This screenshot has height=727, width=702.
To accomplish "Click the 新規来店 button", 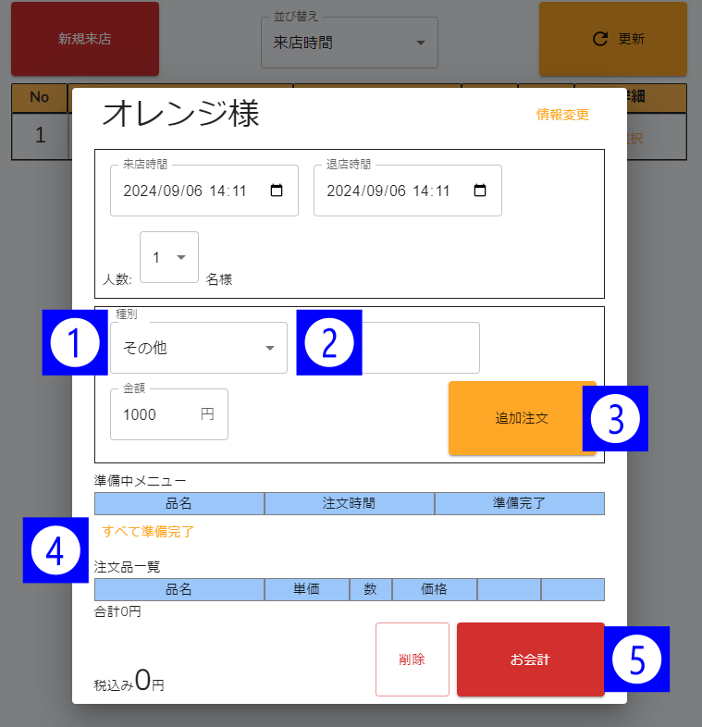I will (85, 39).
